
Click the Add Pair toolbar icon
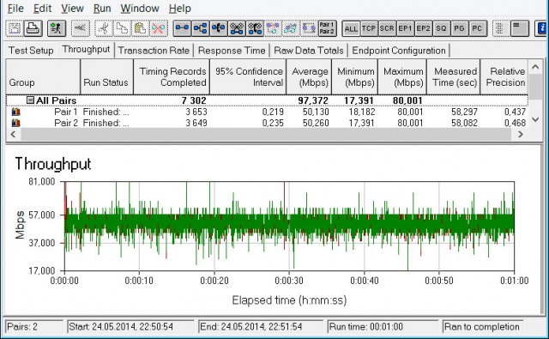pos(182,28)
